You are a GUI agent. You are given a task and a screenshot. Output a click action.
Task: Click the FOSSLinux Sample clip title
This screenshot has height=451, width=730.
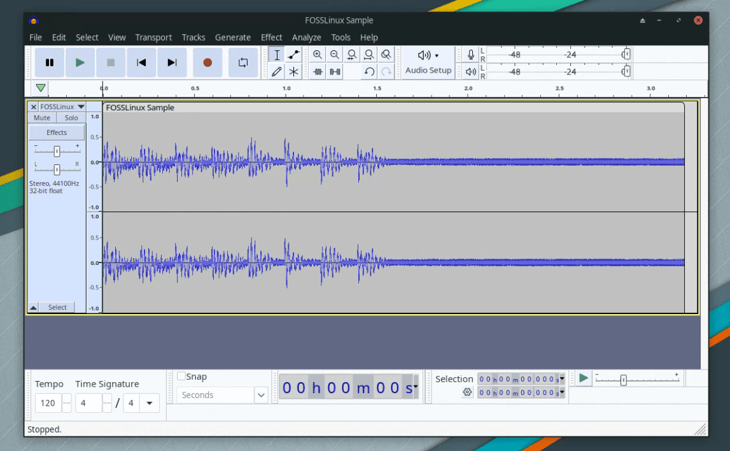pyautogui.click(x=139, y=108)
